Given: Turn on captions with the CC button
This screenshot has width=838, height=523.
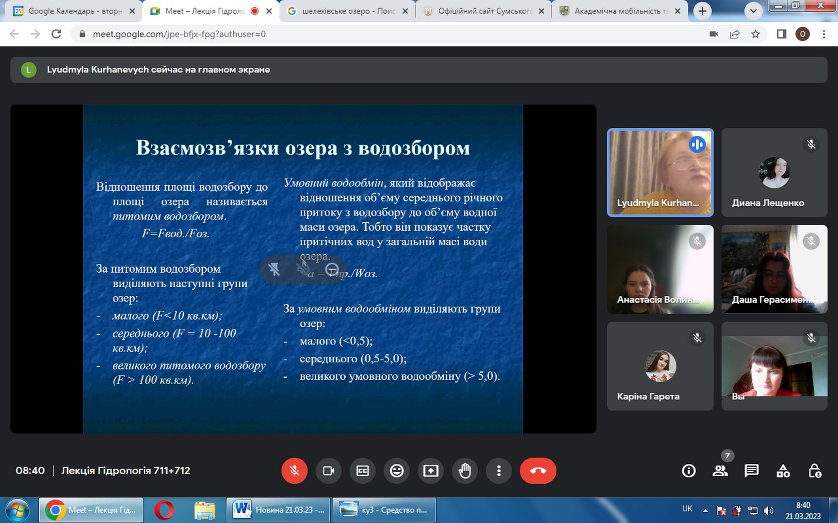Looking at the screenshot, I should click(x=362, y=471).
